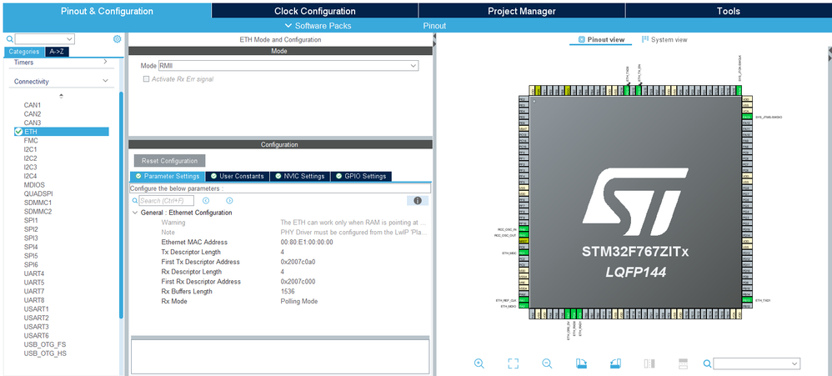
Task: Select the Categories tab
Action: tap(24, 52)
